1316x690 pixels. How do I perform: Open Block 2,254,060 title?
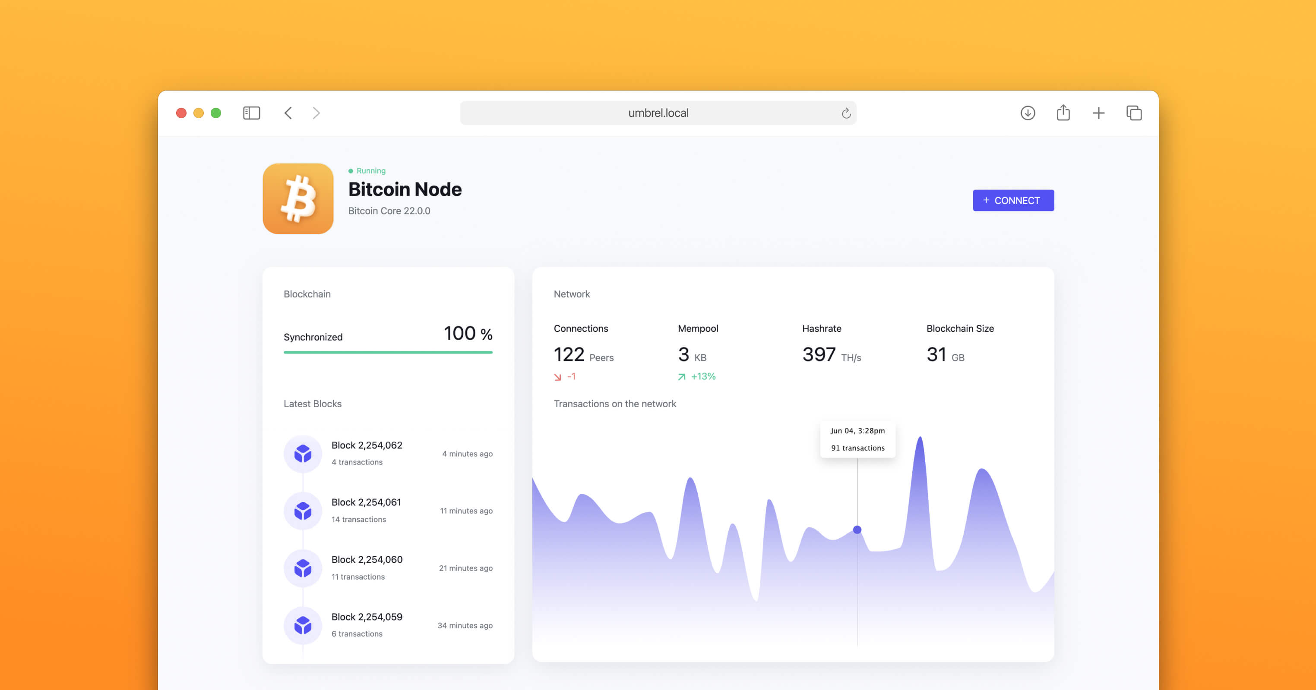pyautogui.click(x=367, y=559)
